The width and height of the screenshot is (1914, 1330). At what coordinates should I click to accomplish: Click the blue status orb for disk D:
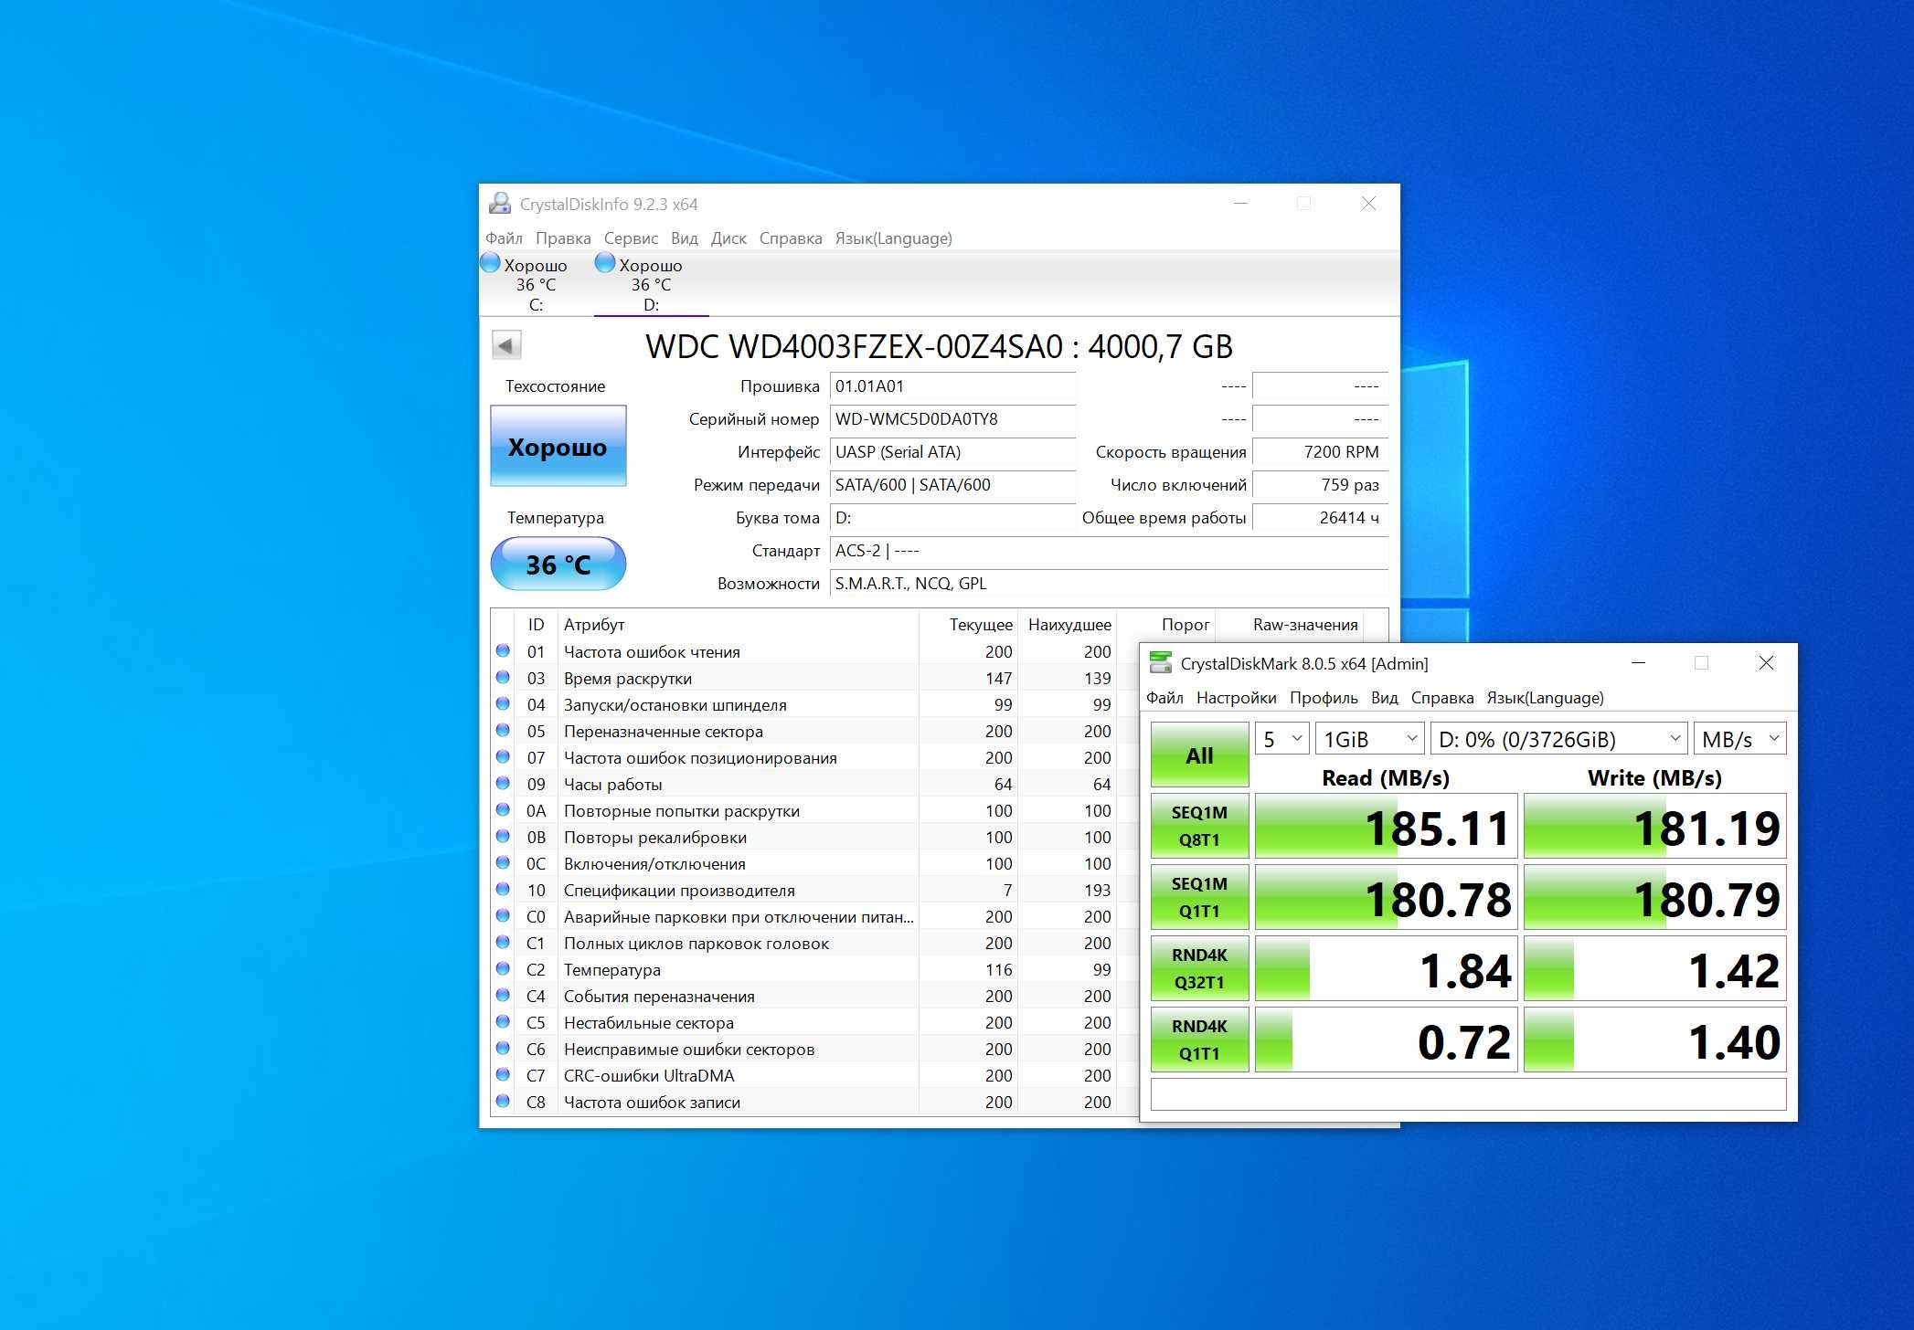pos(605,263)
